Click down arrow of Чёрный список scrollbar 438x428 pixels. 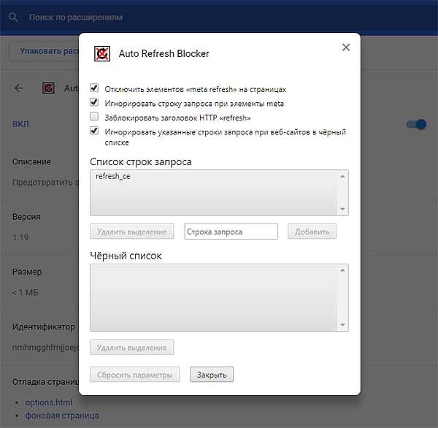(x=342, y=325)
